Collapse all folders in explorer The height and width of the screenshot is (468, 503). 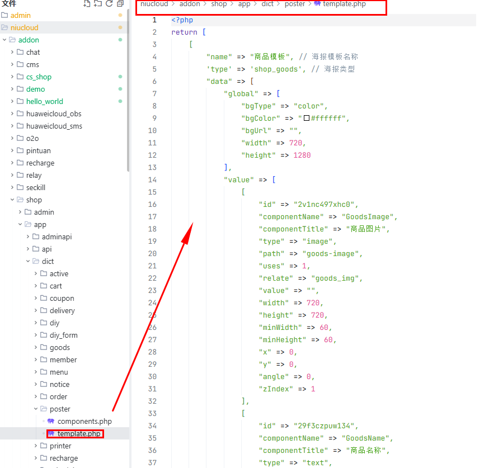click(120, 3)
